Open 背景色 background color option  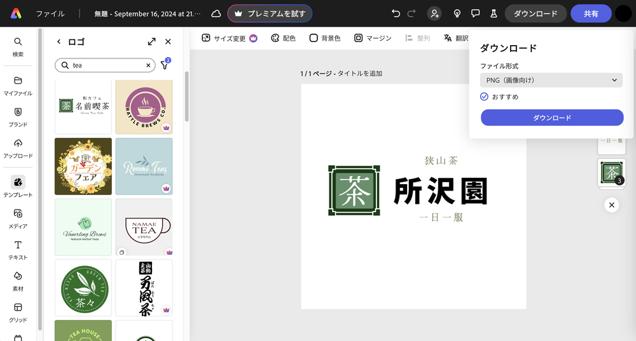(325, 38)
